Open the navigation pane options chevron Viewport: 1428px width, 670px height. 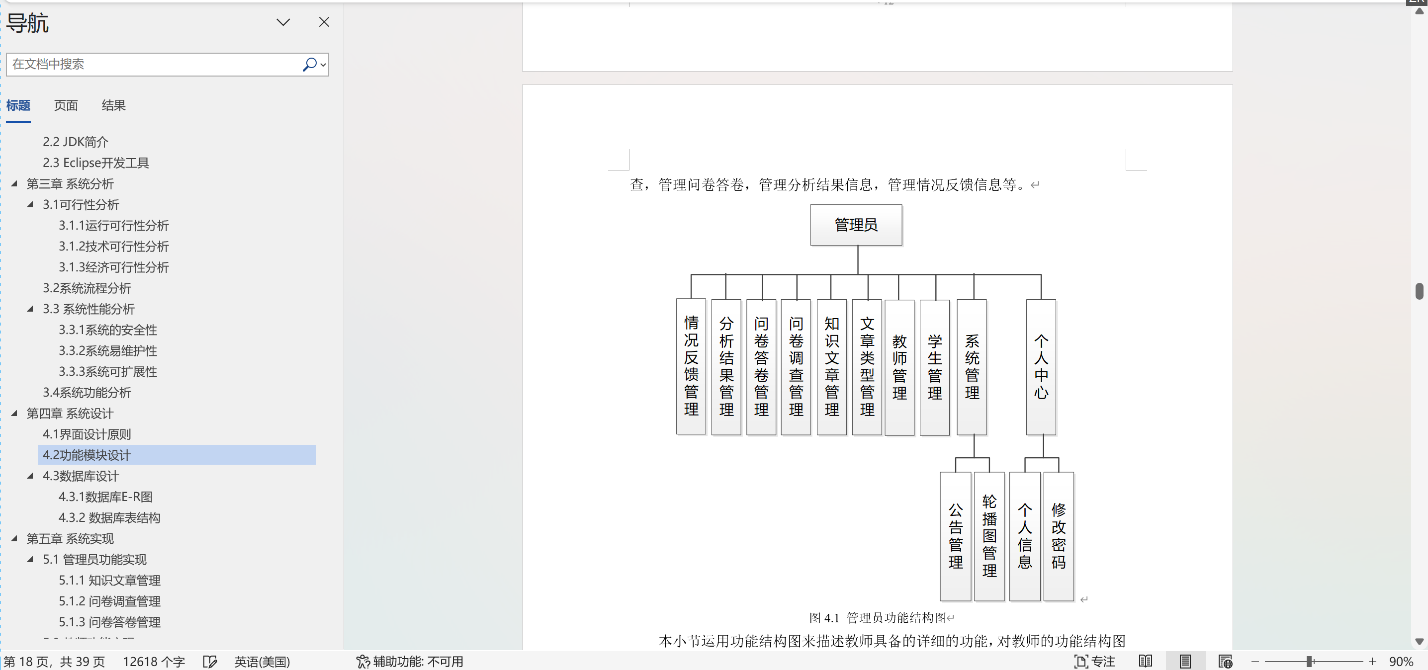(283, 22)
